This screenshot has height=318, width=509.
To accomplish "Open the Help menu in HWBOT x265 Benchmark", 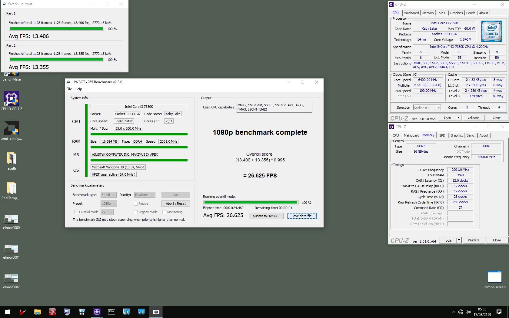I will (x=78, y=89).
